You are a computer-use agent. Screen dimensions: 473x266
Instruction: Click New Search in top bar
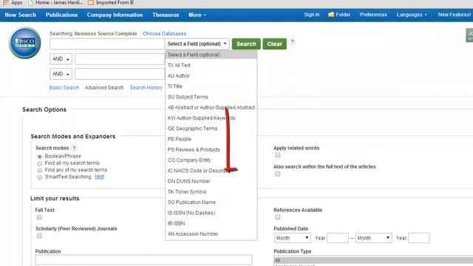click(21, 15)
